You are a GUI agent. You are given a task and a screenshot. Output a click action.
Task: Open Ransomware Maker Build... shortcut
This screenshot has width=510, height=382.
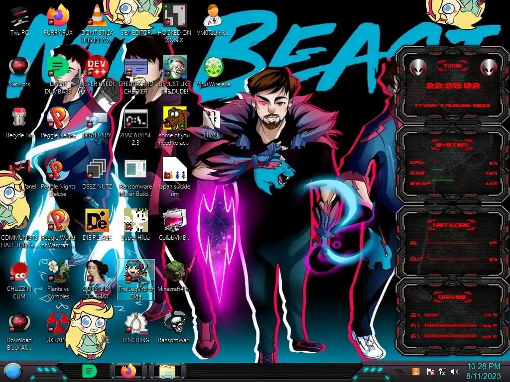(x=135, y=178)
